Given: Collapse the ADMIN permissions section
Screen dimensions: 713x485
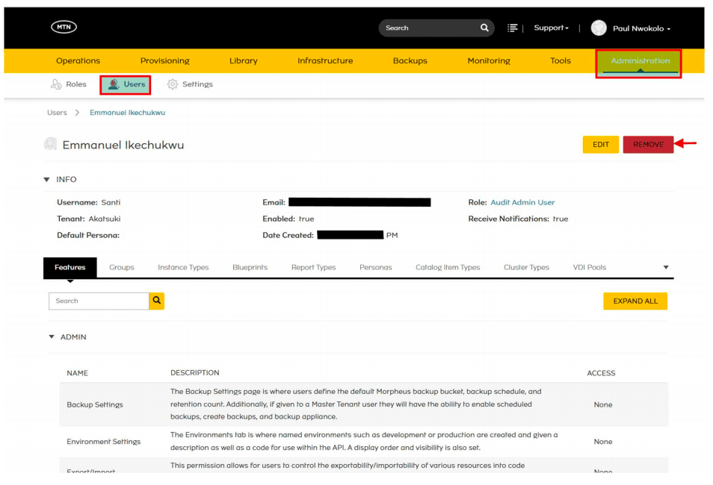Looking at the screenshot, I should tap(52, 337).
